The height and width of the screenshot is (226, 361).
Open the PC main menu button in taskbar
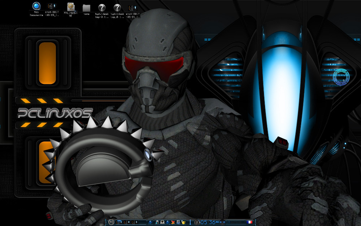click(x=111, y=222)
